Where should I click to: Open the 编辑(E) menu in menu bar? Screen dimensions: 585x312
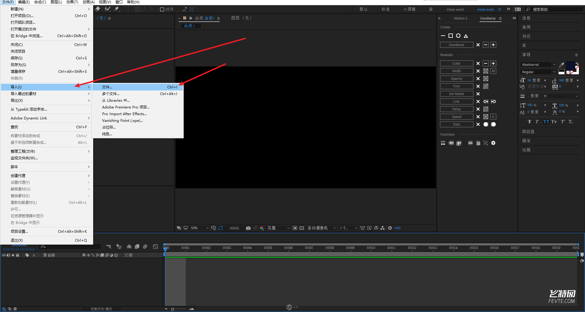[24, 2]
